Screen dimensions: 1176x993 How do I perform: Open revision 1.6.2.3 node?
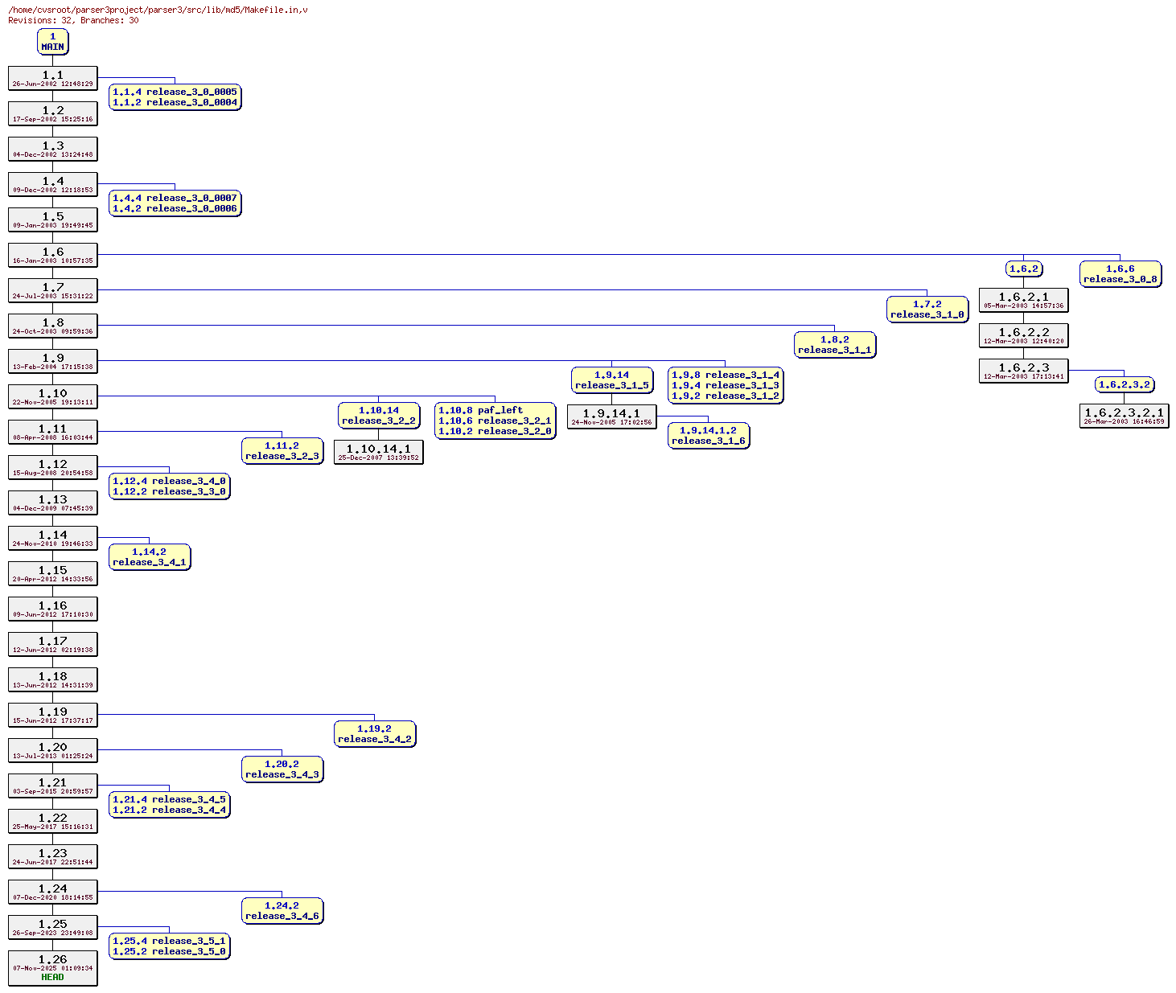click(1024, 371)
